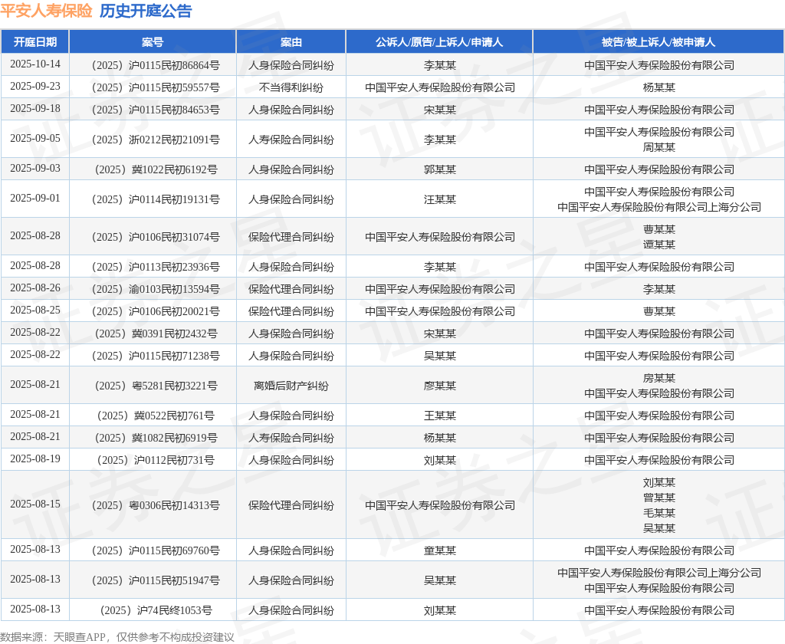The image size is (785, 644).
Task: Select case number 粤5281民初3221号
Action: pyautogui.click(x=156, y=386)
